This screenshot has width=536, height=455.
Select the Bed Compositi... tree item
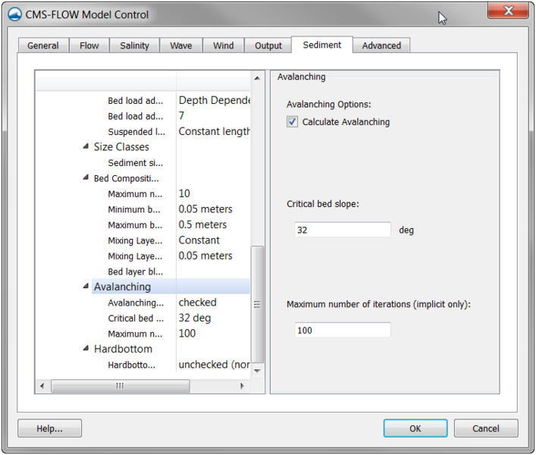coord(126,178)
